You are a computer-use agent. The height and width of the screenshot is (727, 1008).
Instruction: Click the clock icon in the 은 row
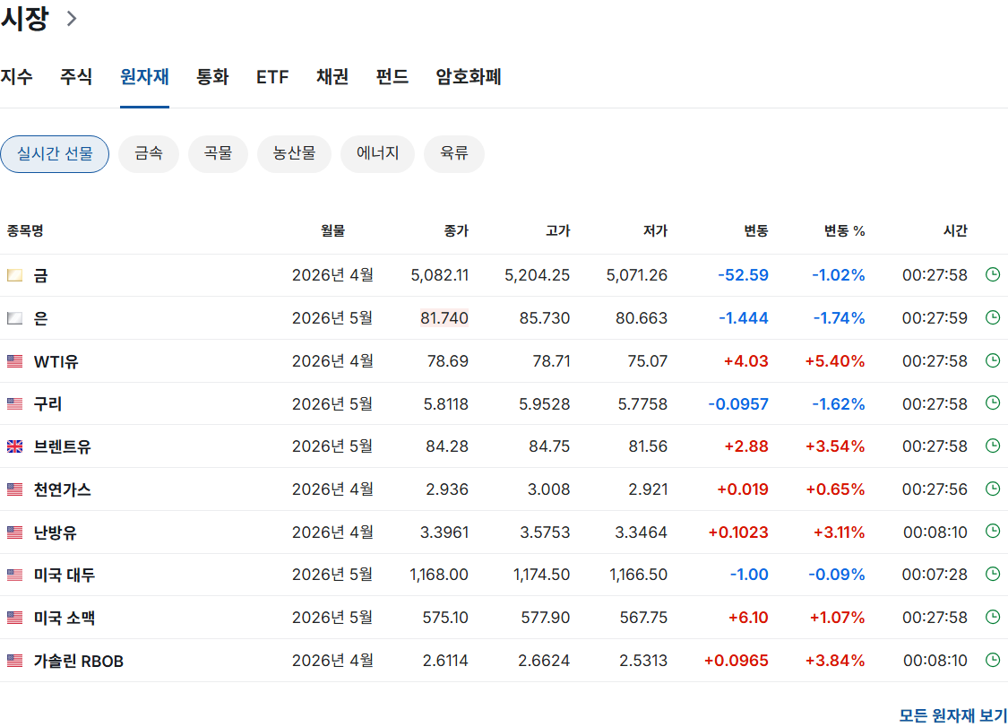(x=993, y=317)
